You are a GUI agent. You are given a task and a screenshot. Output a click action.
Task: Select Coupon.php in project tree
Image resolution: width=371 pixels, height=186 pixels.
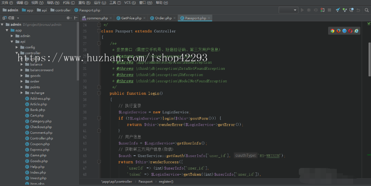[x=38, y=144]
